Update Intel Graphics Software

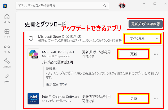tap(134, 99)
